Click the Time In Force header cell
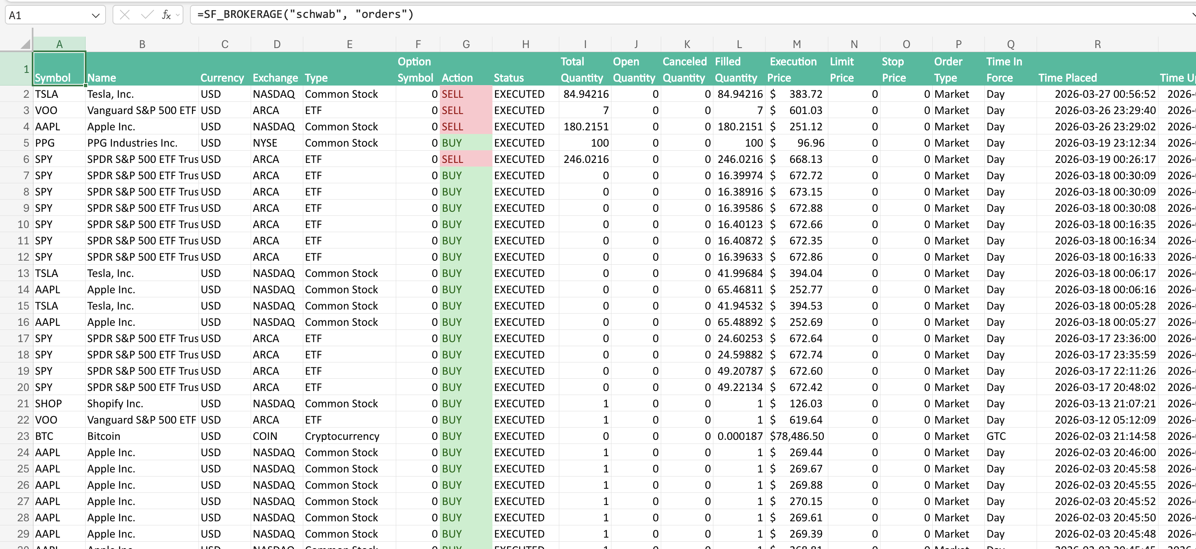 1010,68
